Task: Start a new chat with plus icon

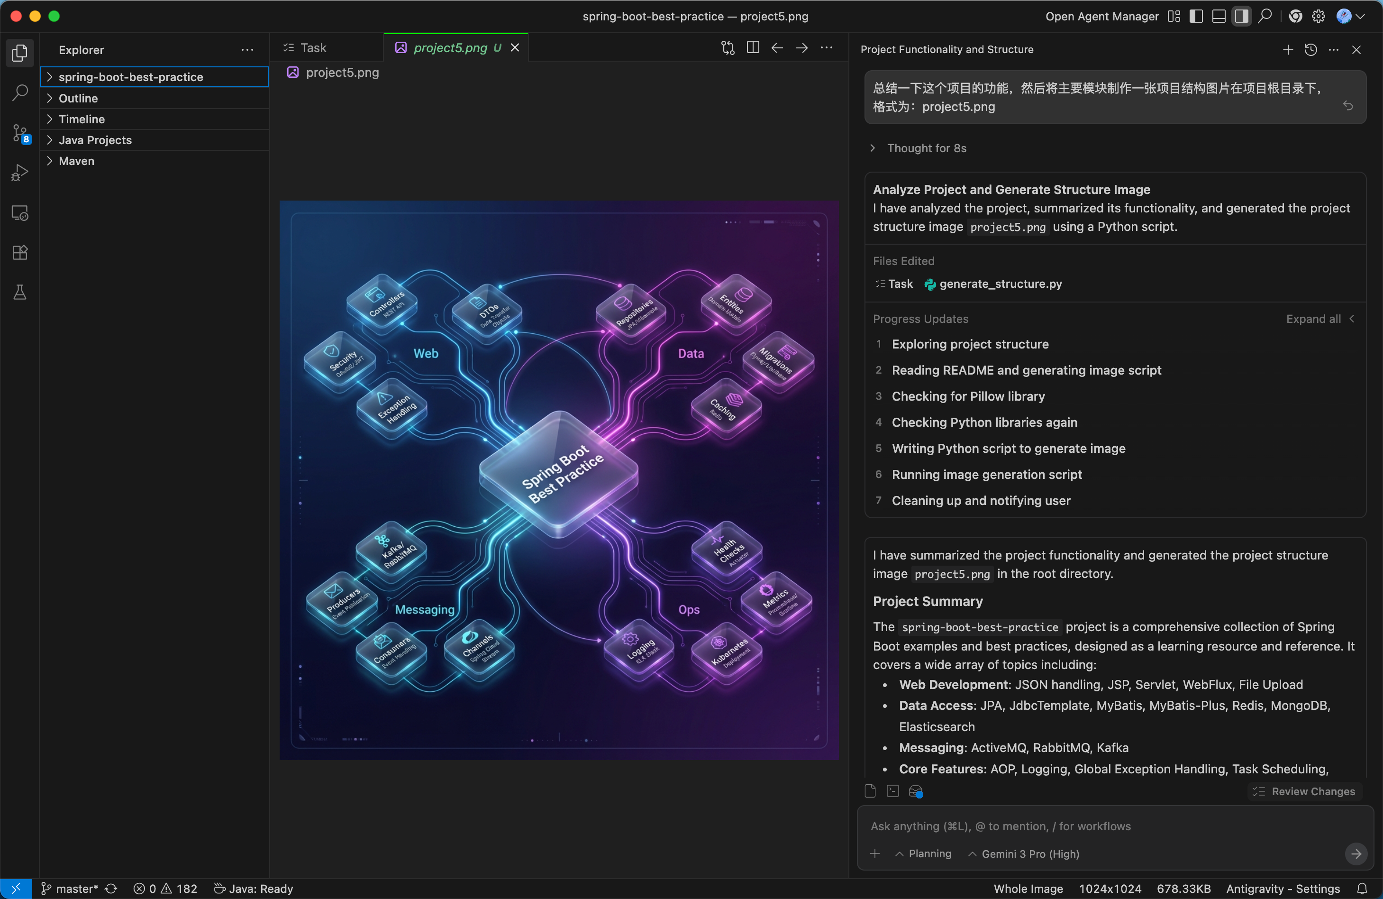Action: [x=1288, y=49]
